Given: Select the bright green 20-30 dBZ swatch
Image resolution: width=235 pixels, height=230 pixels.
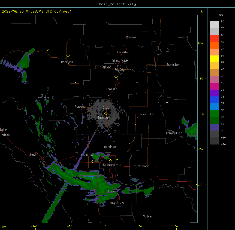Looking at the screenshot, I should click(x=214, y=114).
